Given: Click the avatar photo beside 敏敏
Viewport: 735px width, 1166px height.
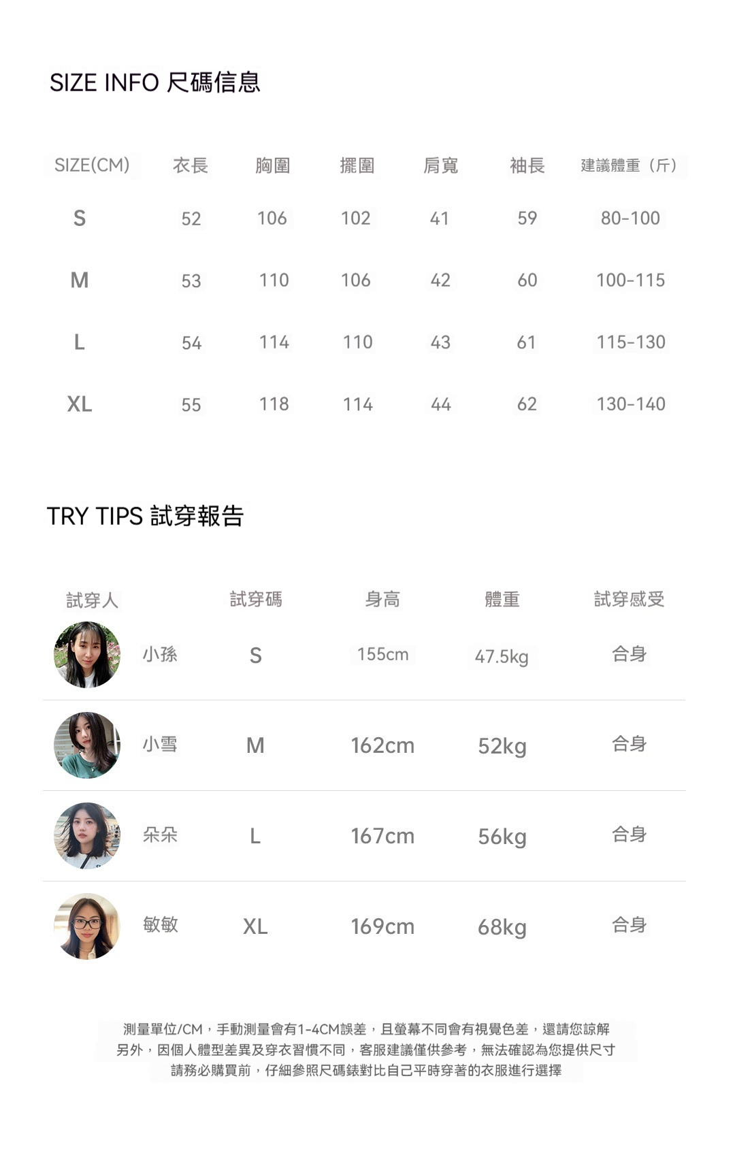Looking at the screenshot, I should [x=87, y=926].
